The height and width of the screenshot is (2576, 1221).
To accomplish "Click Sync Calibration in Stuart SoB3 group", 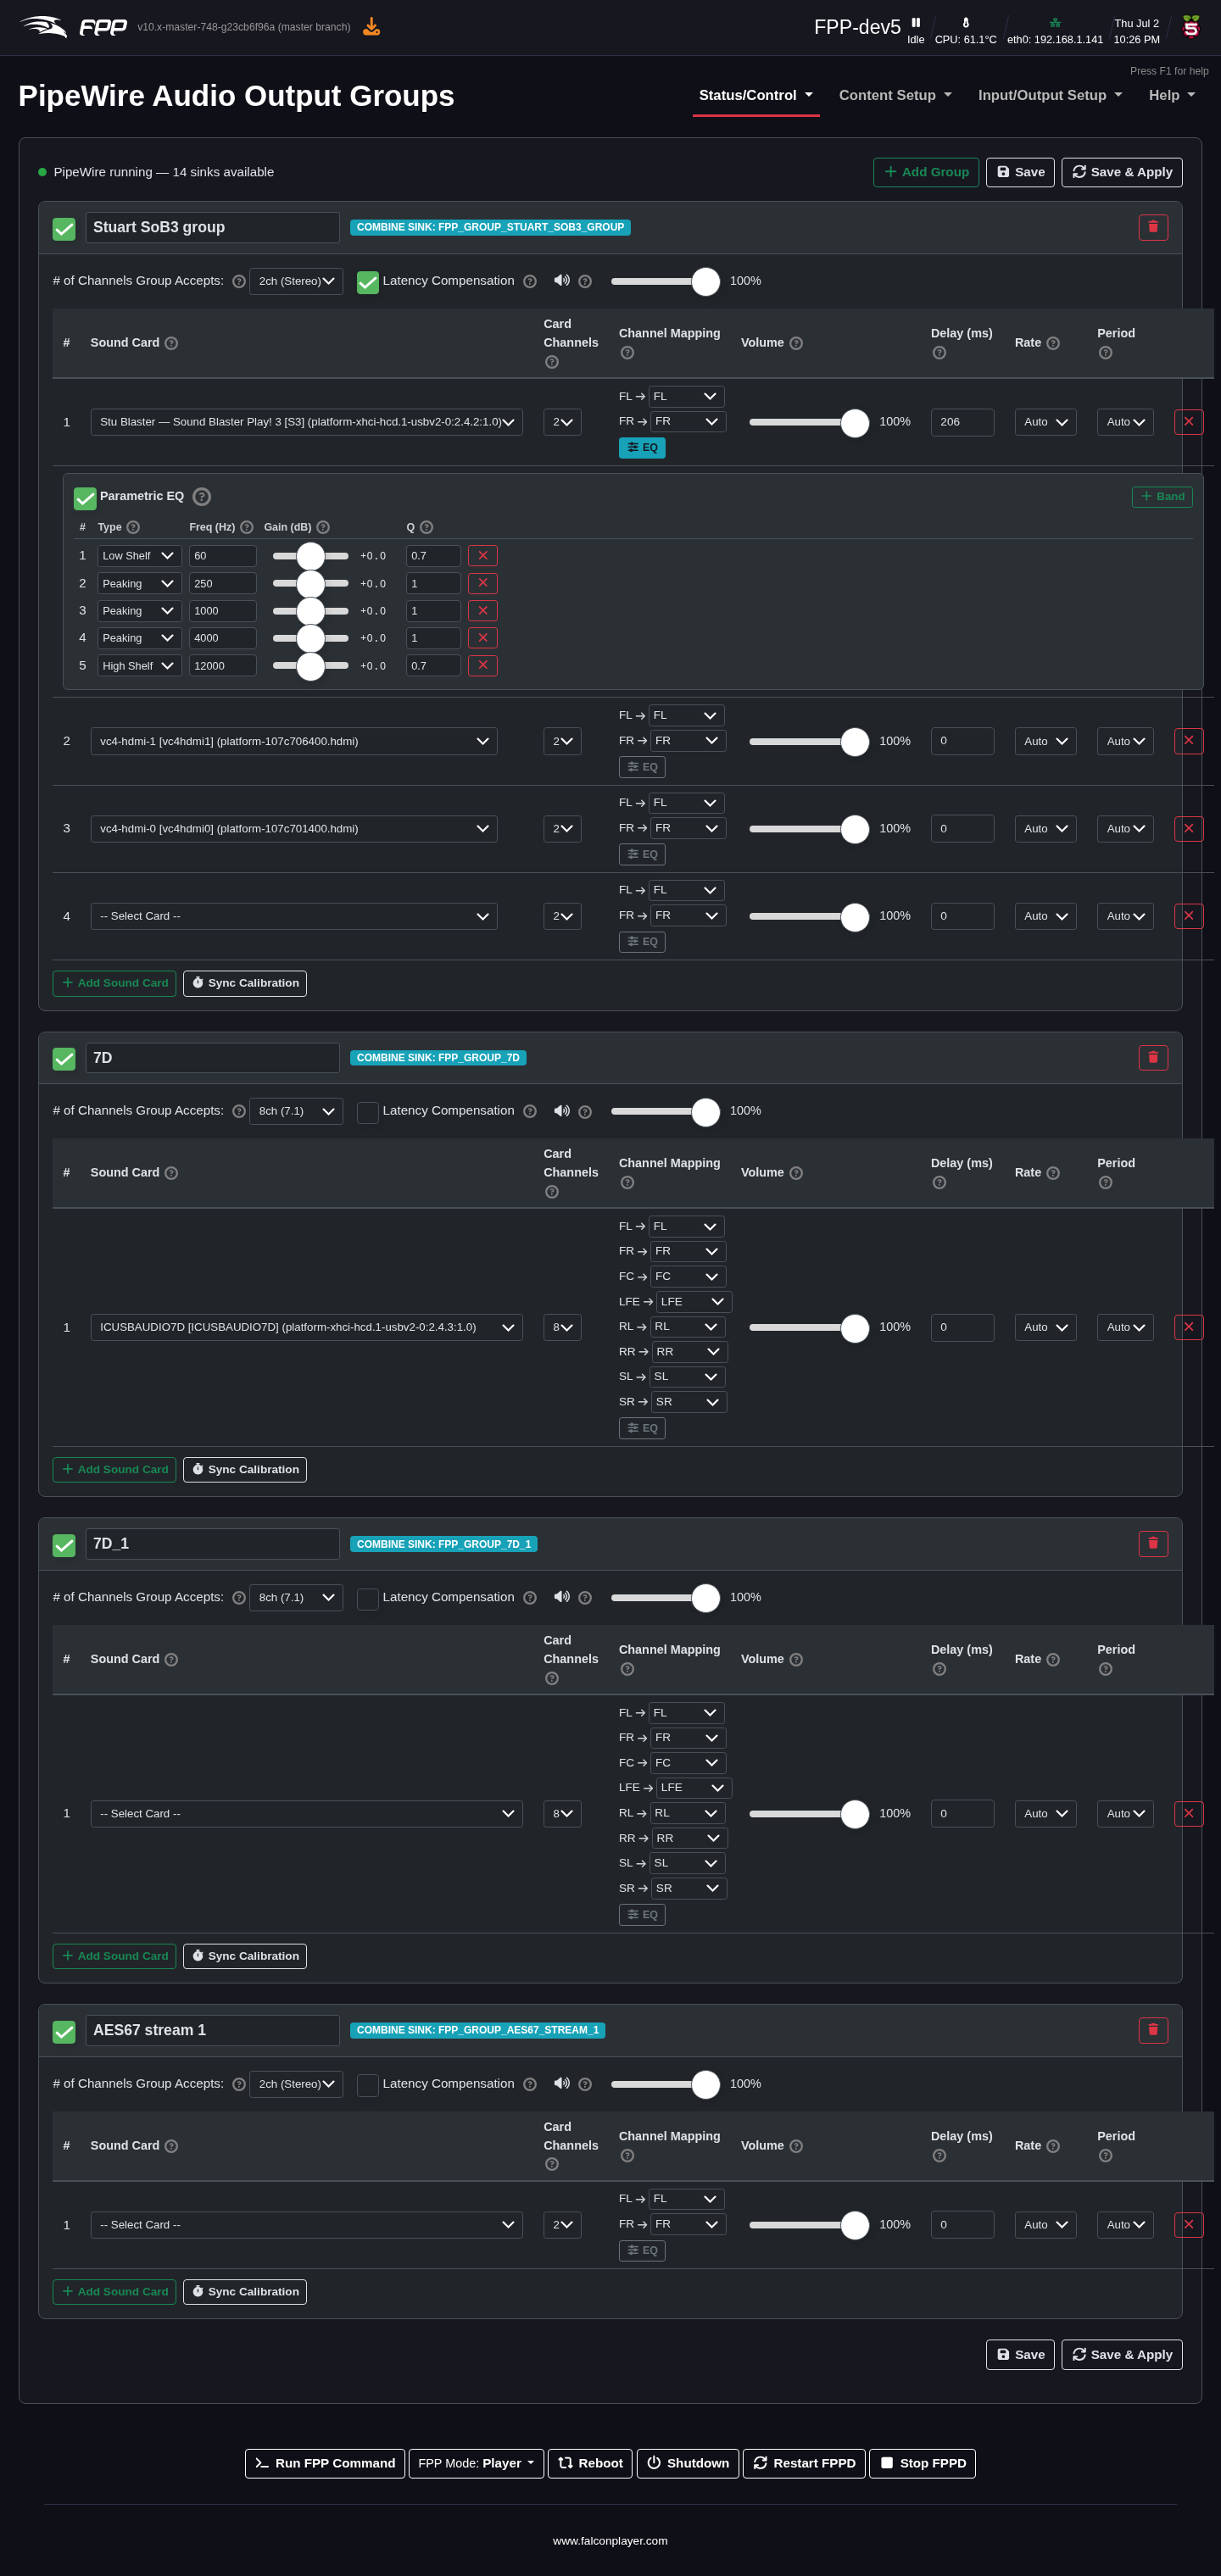I will [x=245, y=983].
